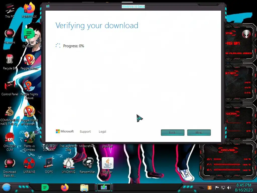Open the This PC desktop icon
257x193 pixels.
tap(10, 11)
